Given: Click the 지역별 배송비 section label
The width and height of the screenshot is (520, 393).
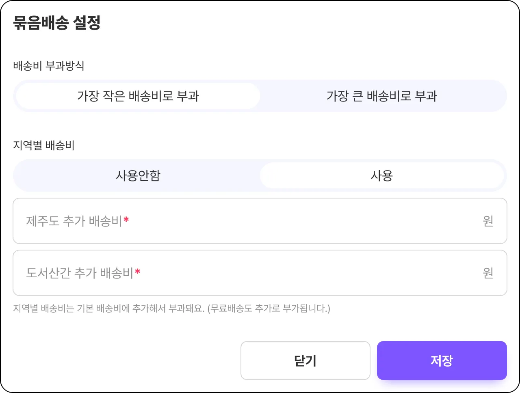Looking at the screenshot, I should pyautogui.click(x=44, y=145).
